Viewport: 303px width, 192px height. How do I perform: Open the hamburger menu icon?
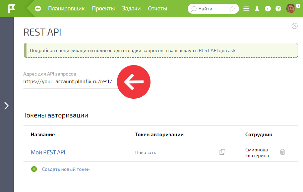coord(246,9)
